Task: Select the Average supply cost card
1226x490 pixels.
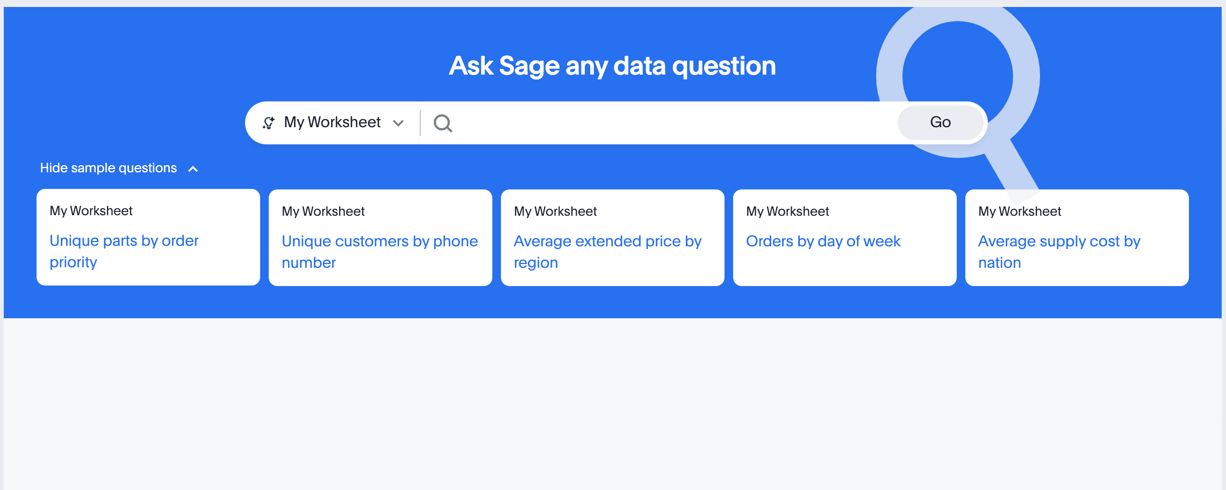Action: [x=1077, y=237]
